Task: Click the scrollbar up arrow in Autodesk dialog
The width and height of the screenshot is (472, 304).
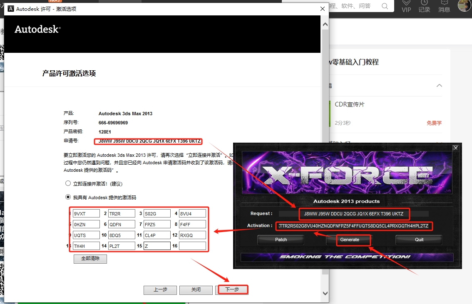Action: pos(325,25)
